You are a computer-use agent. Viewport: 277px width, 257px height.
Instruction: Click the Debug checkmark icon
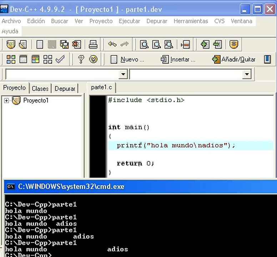(60, 59)
